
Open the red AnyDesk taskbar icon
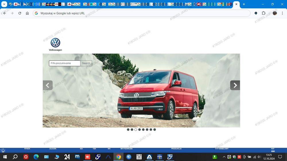(x=88, y=157)
